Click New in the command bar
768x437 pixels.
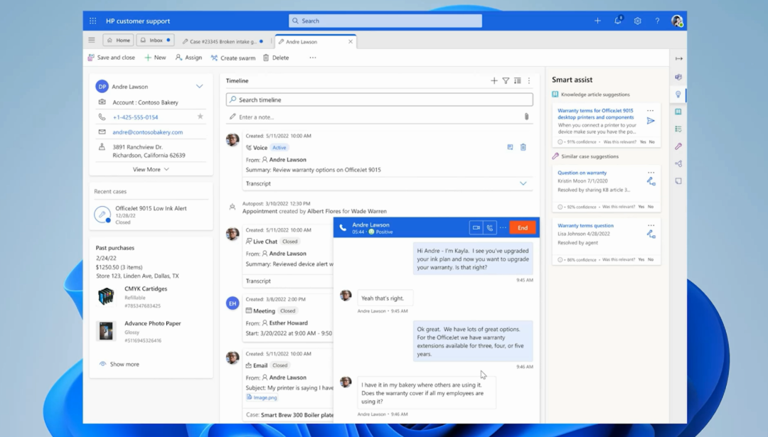(155, 58)
